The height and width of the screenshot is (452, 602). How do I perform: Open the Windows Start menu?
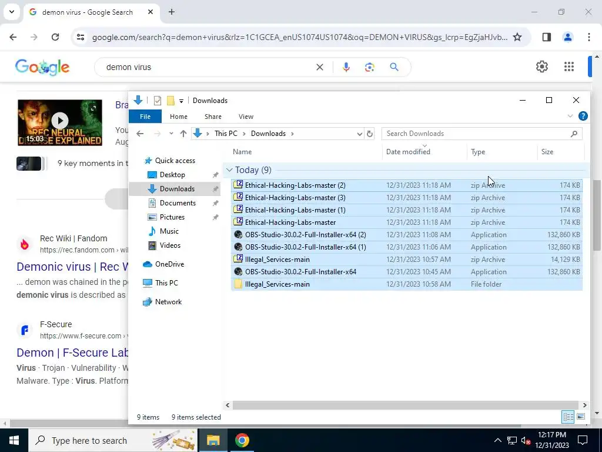[14, 440]
